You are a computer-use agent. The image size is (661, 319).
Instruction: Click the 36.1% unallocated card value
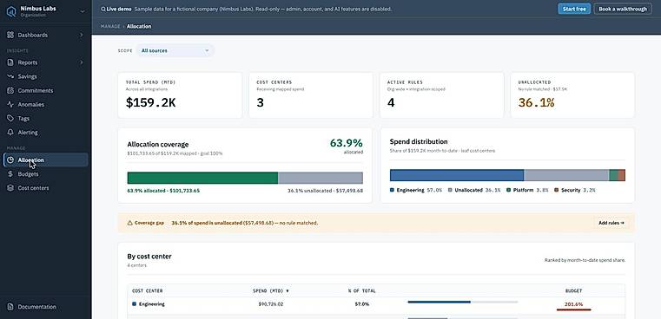coord(536,102)
